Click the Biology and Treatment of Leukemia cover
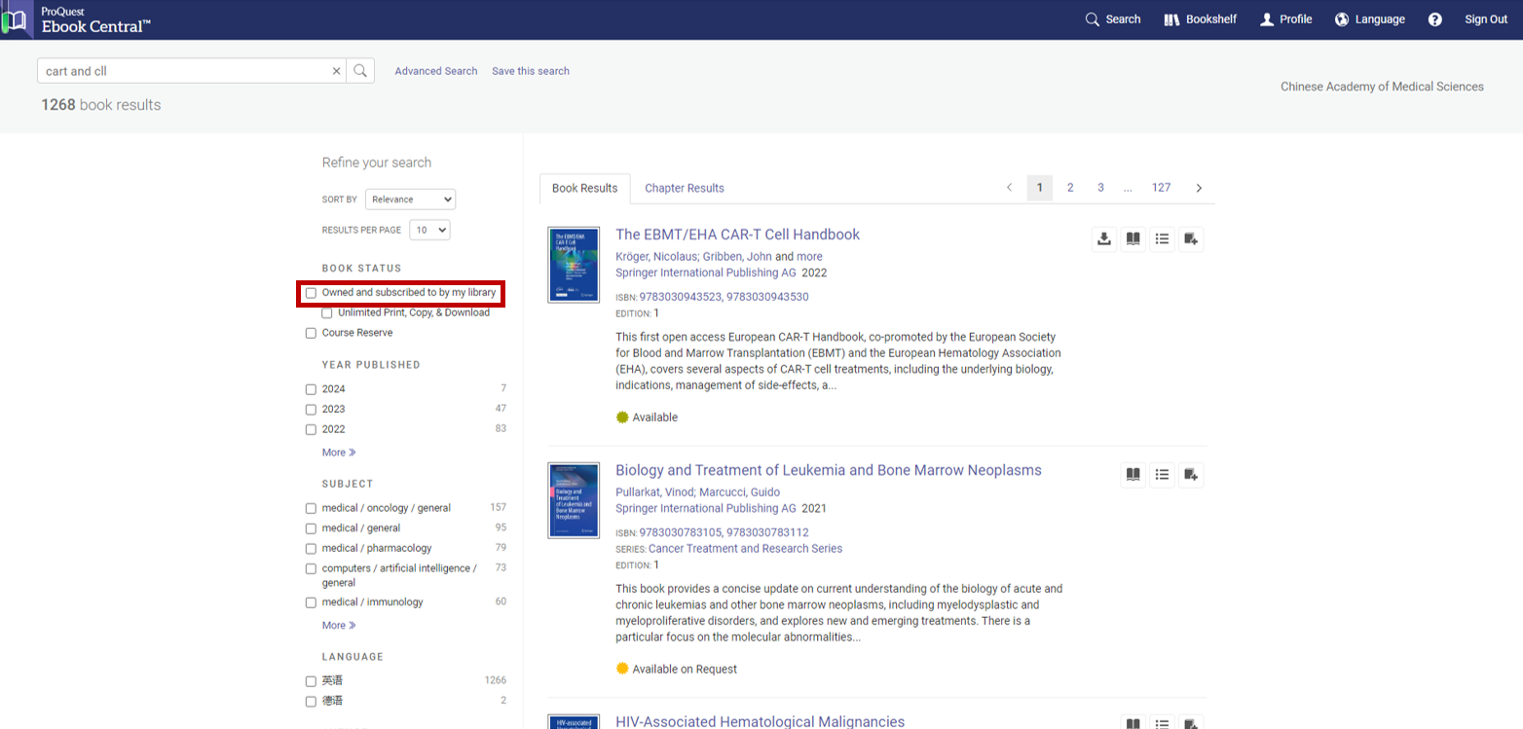The height and width of the screenshot is (729, 1523). point(574,500)
